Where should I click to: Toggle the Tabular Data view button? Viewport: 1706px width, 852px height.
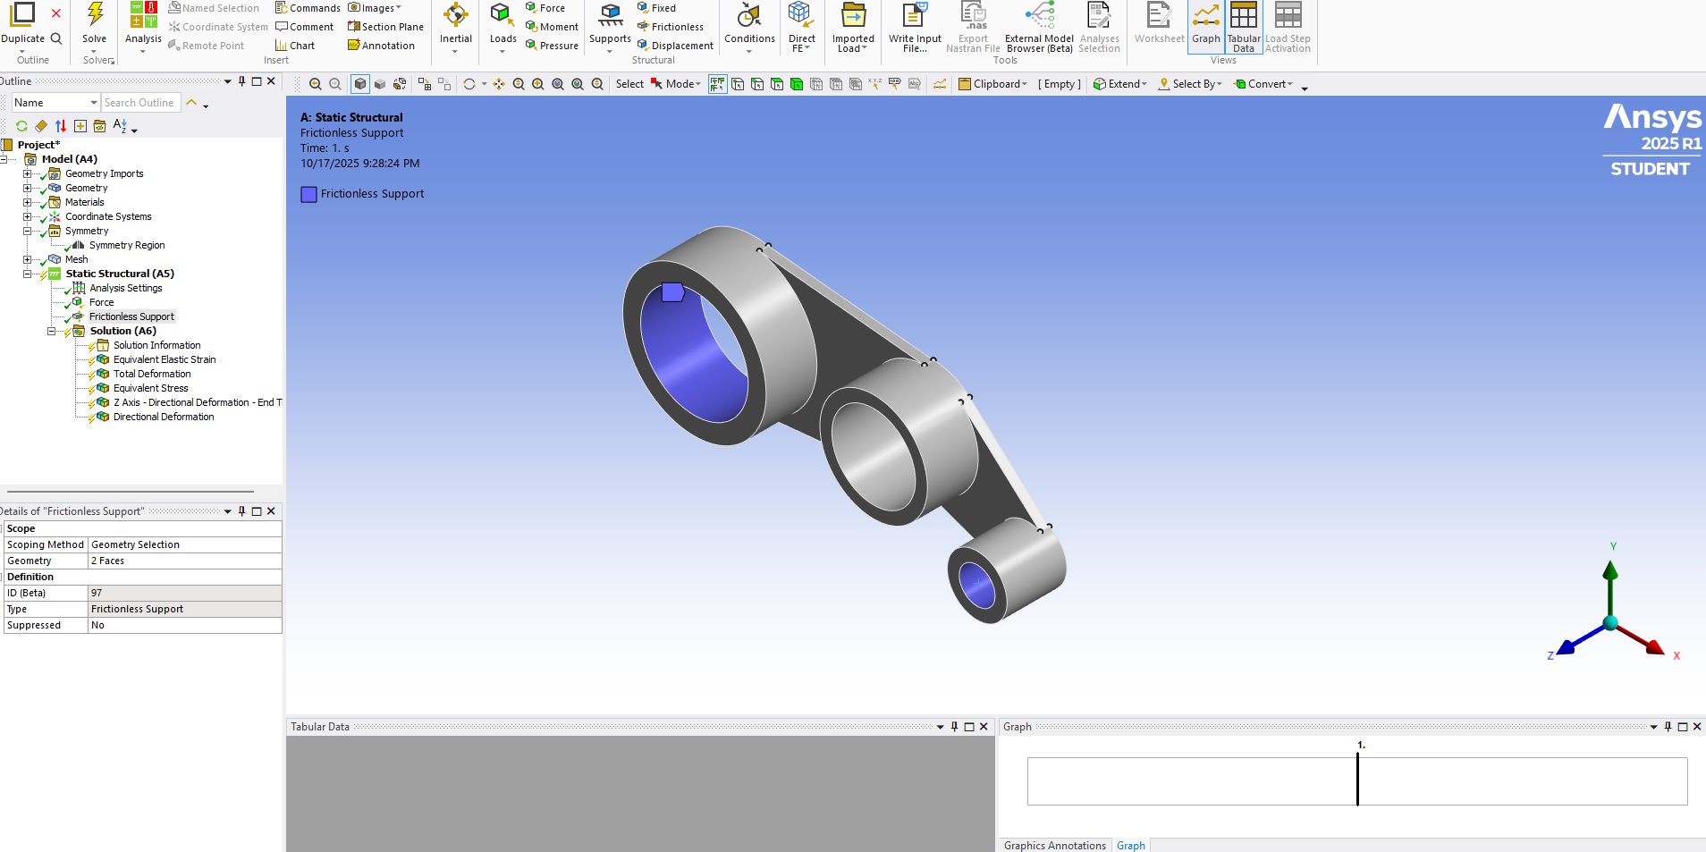(1244, 28)
